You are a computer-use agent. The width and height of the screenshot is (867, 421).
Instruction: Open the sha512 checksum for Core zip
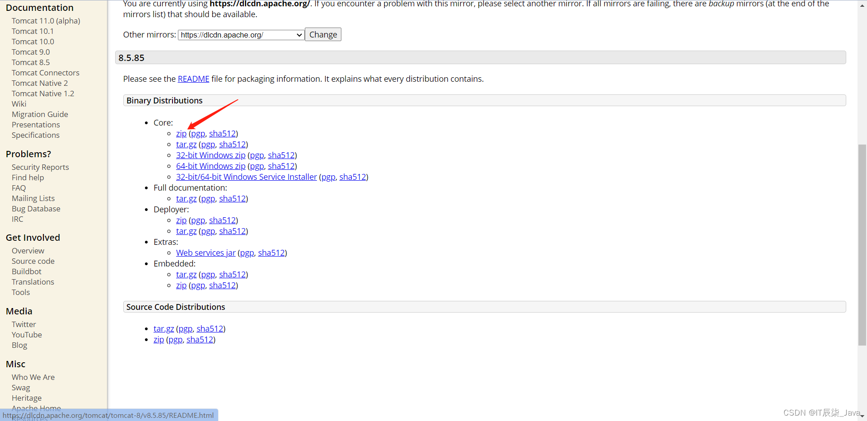(222, 134)
